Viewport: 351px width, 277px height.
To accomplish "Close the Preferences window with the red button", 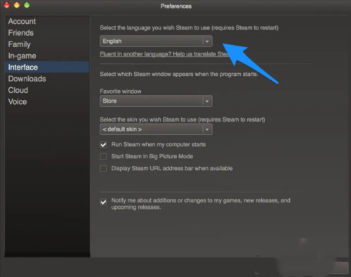I will (6, 5).
